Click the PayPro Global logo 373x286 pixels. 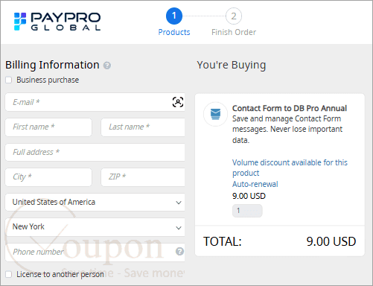tap(57, 22)
